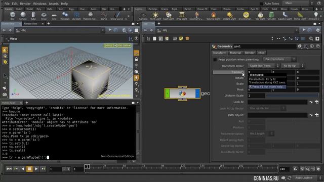This screenshot has width=324, height=182.
Task: Open the geo1 parameter gear menu
Action: coord(299,46)
